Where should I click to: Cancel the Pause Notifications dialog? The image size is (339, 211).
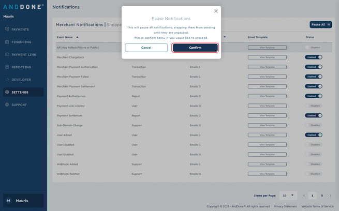(x=146, y=48)
